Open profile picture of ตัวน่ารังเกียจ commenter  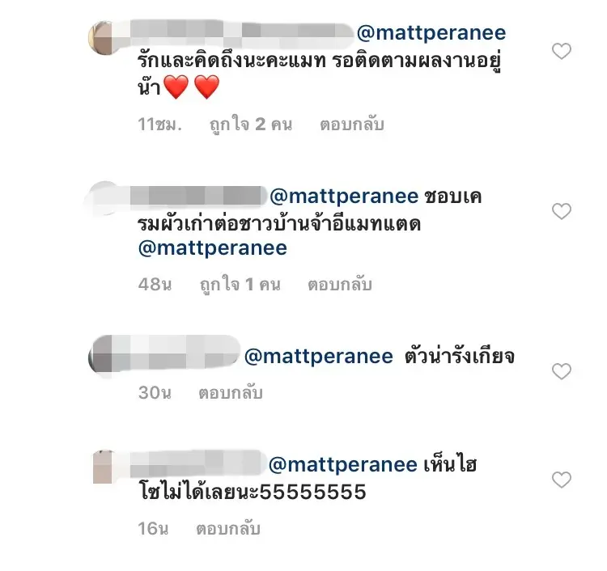tap(100, 354)
